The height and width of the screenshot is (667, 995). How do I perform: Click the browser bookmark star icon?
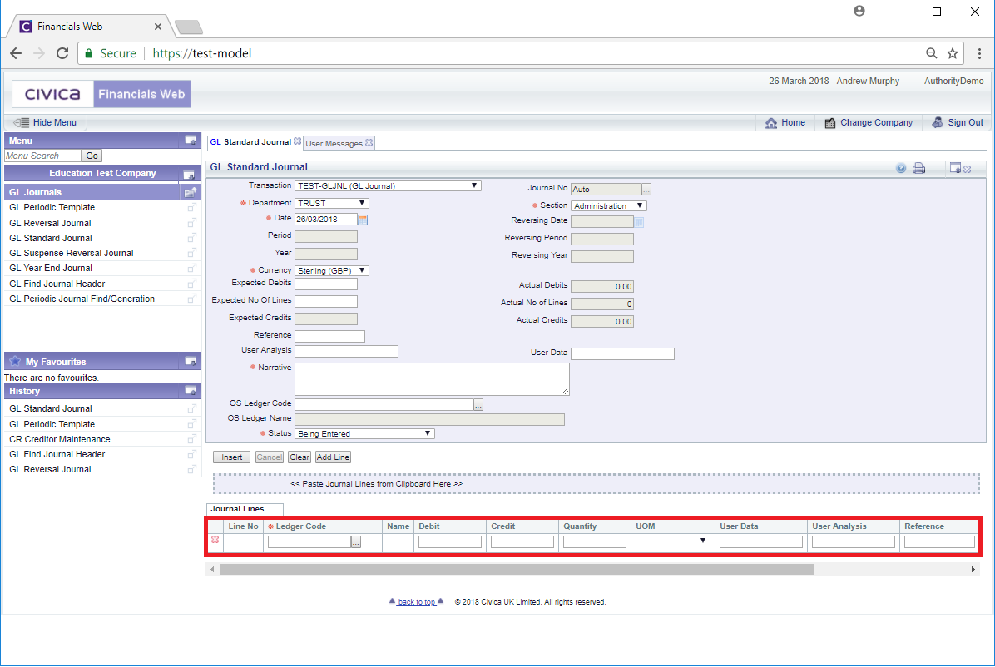point(953,53)
